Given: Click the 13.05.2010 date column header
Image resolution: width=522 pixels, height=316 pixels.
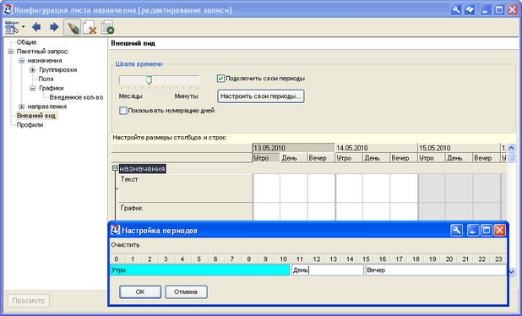Looking at the screenshot, I should tap(293, 148).
